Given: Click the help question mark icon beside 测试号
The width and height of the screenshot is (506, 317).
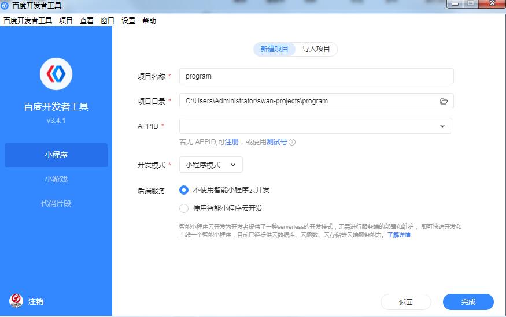Looking at the screenshot, I should point(292,142).
